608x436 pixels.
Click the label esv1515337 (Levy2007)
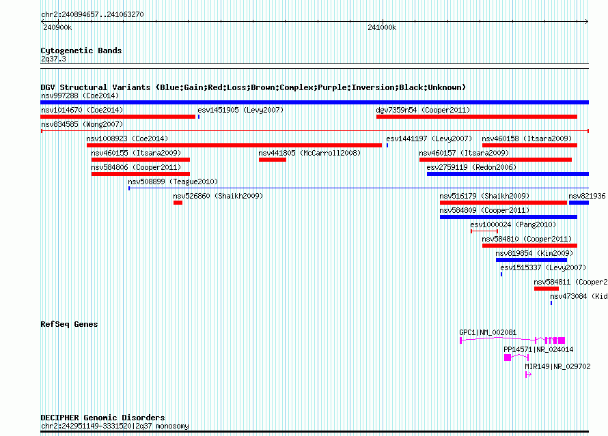click(x=543, y=267)
